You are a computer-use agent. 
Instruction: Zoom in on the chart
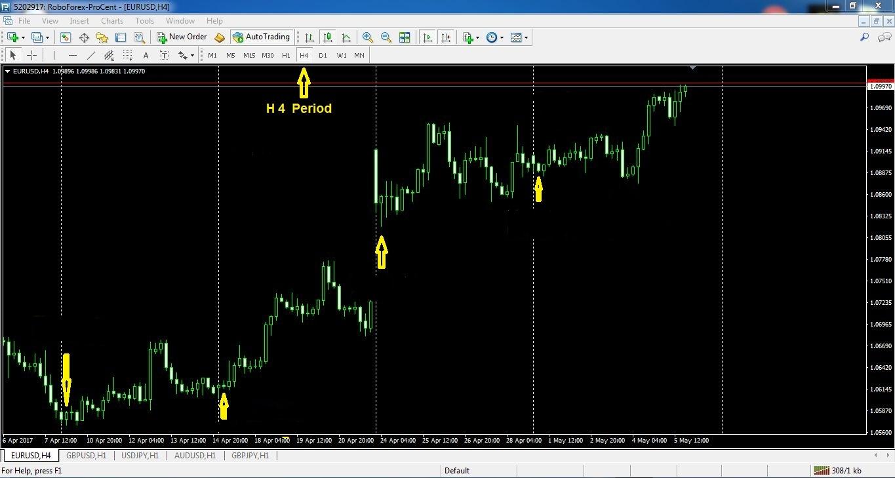coord(368,37)
